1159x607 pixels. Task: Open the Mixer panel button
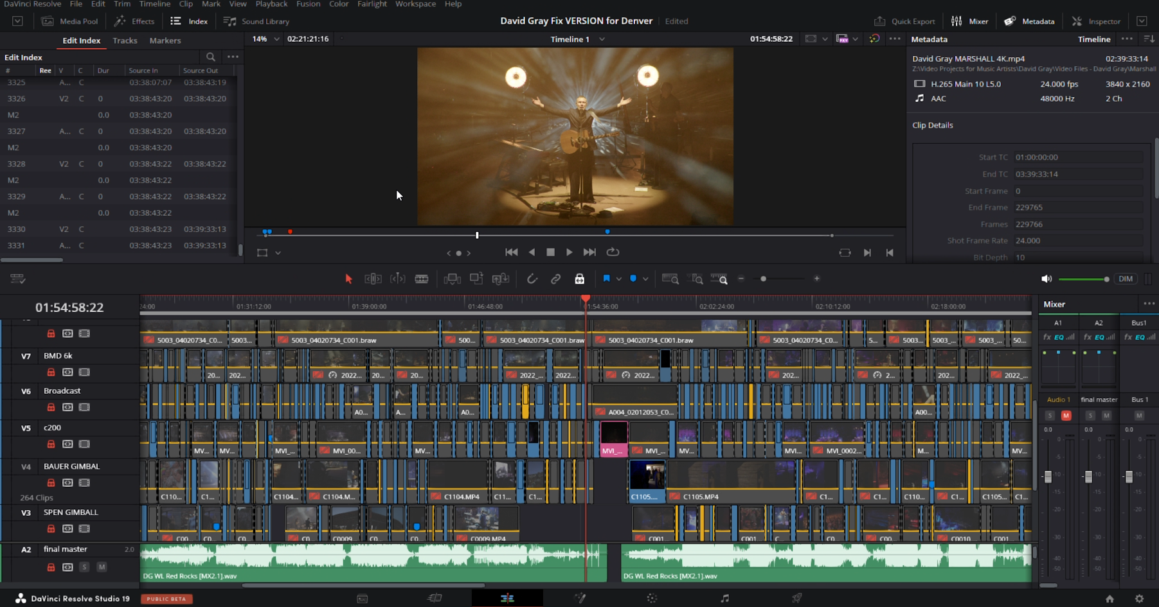click(969, 21)
